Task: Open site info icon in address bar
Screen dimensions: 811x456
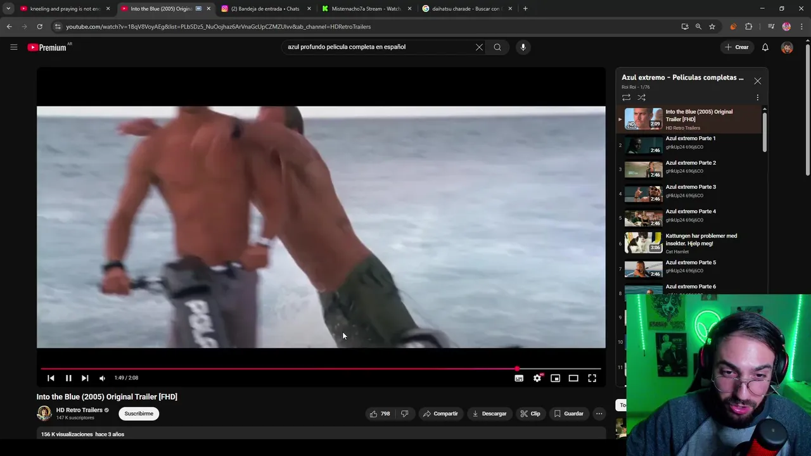Action: point(58,27)
